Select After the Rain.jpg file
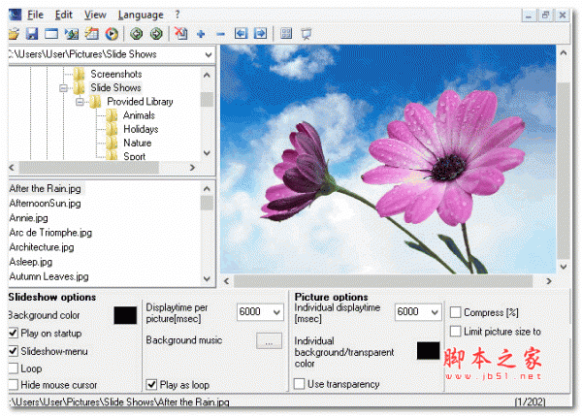582x416 pixels. [46, 189]
